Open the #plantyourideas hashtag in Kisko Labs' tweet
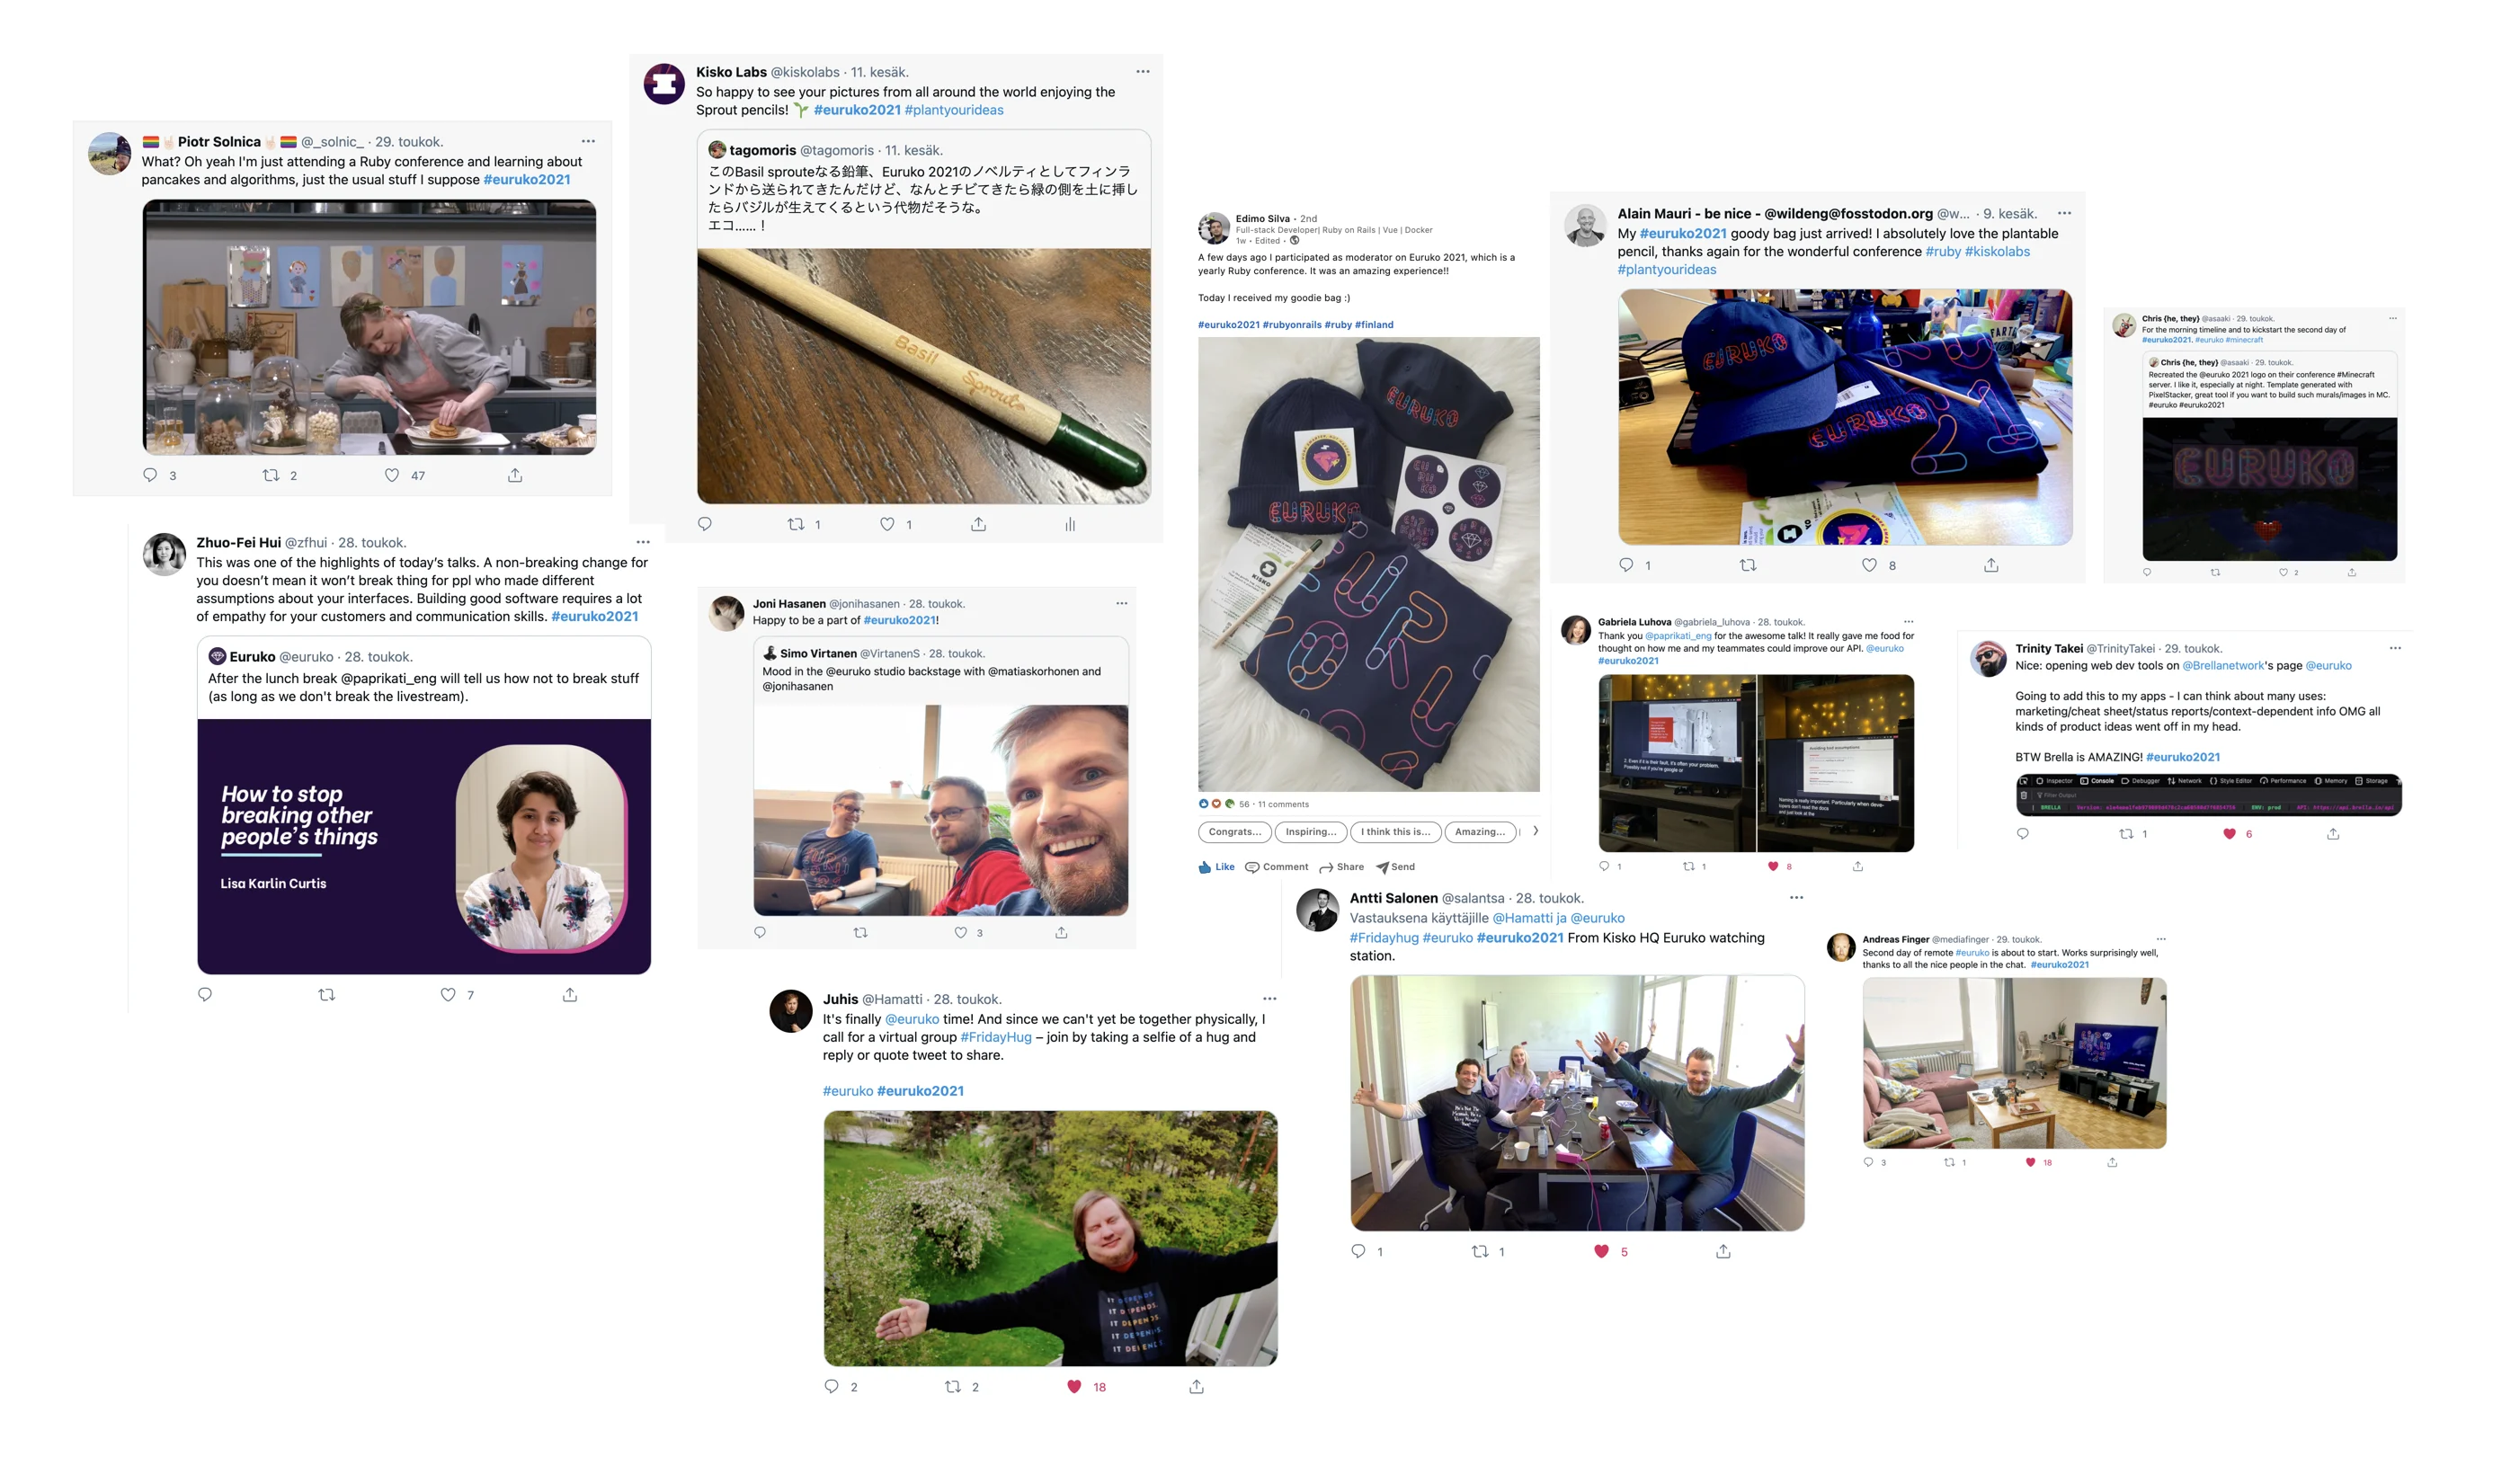The height and width of the screenshot is (1484, 2493). coord(954,110)
